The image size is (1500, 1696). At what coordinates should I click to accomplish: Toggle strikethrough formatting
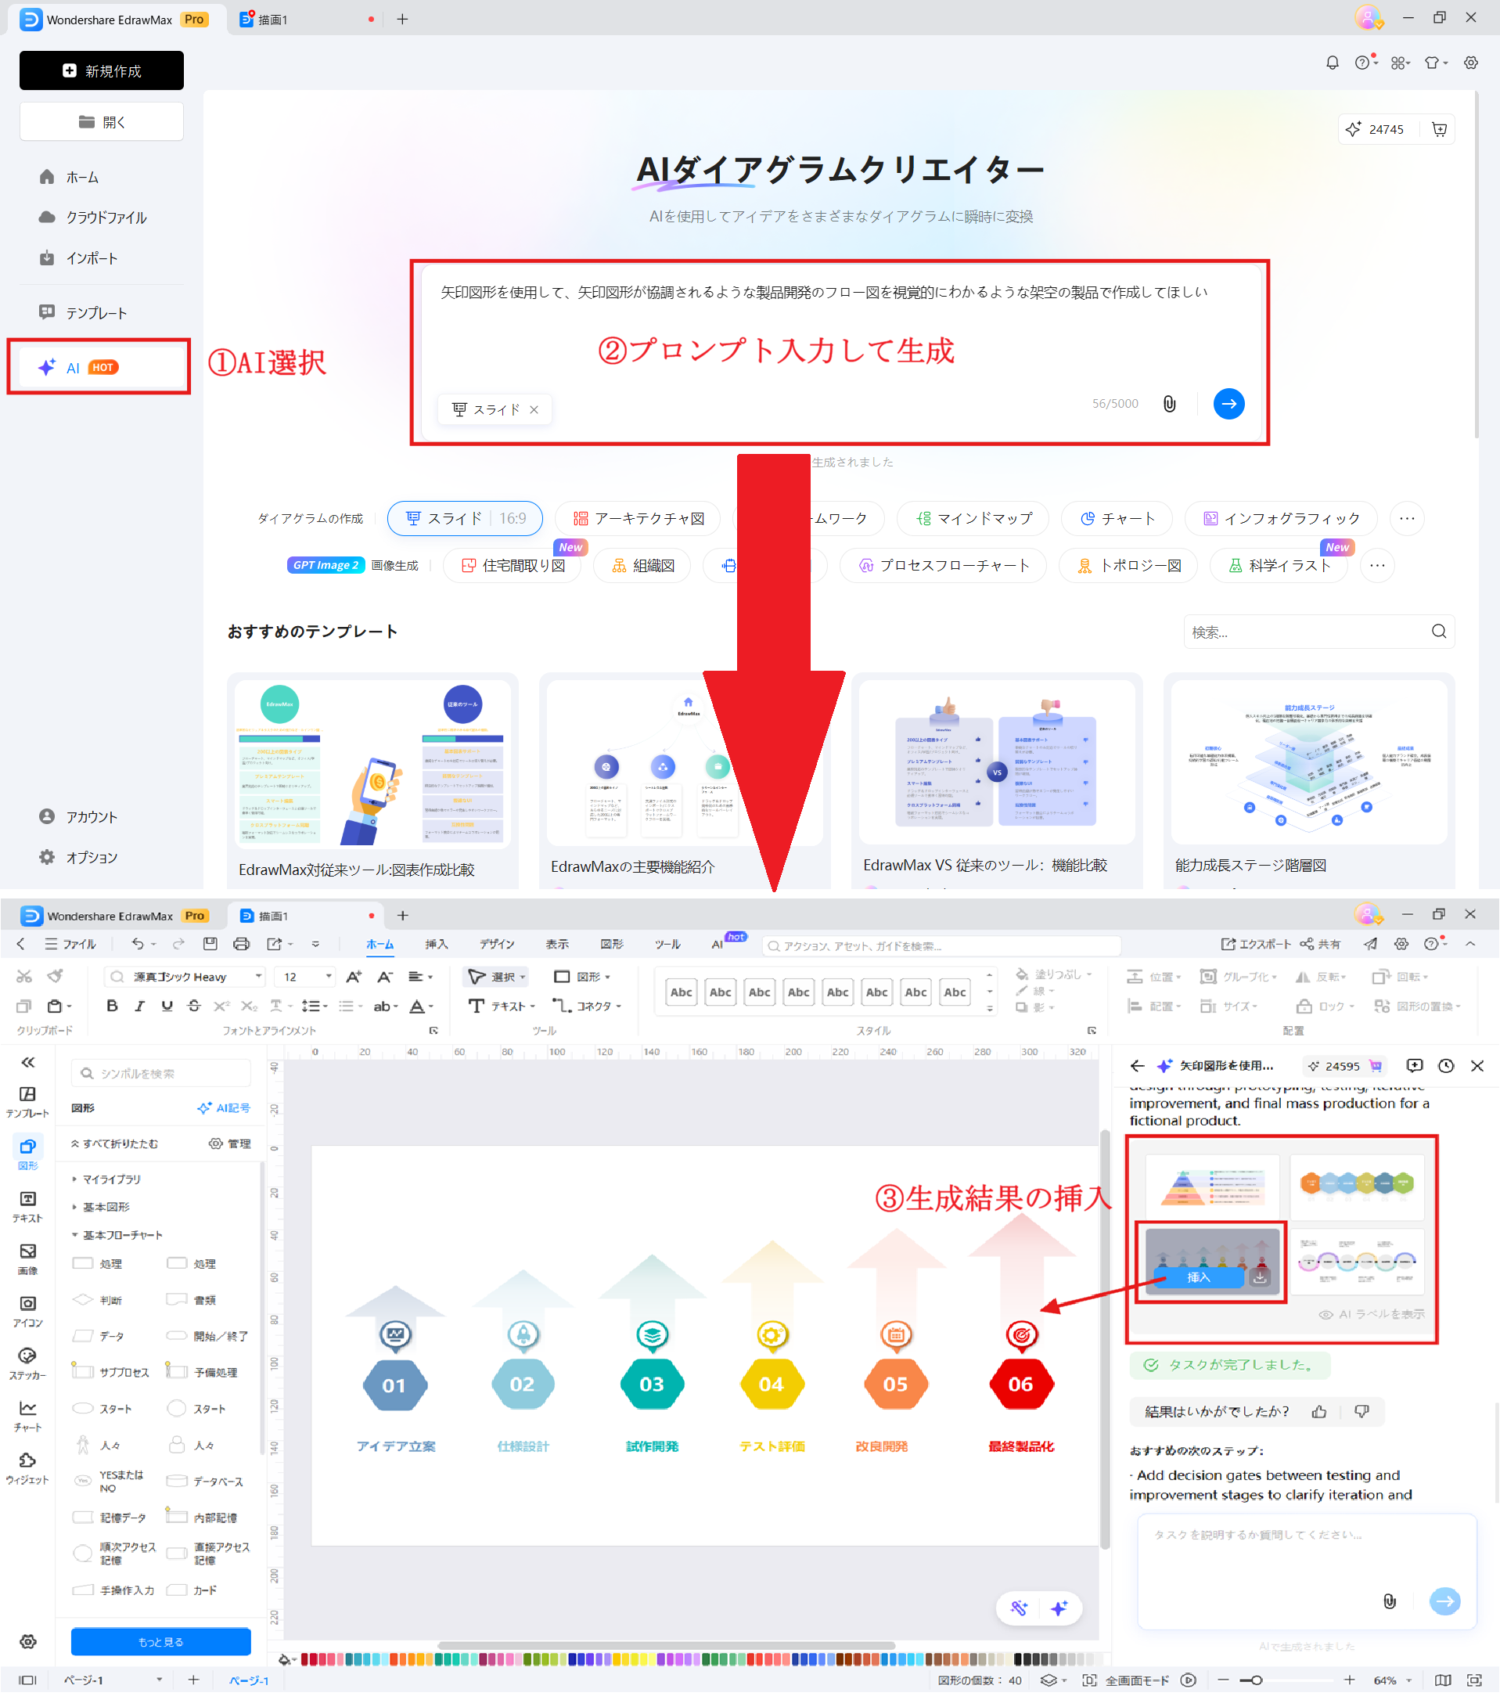(x=194, y=1006)
